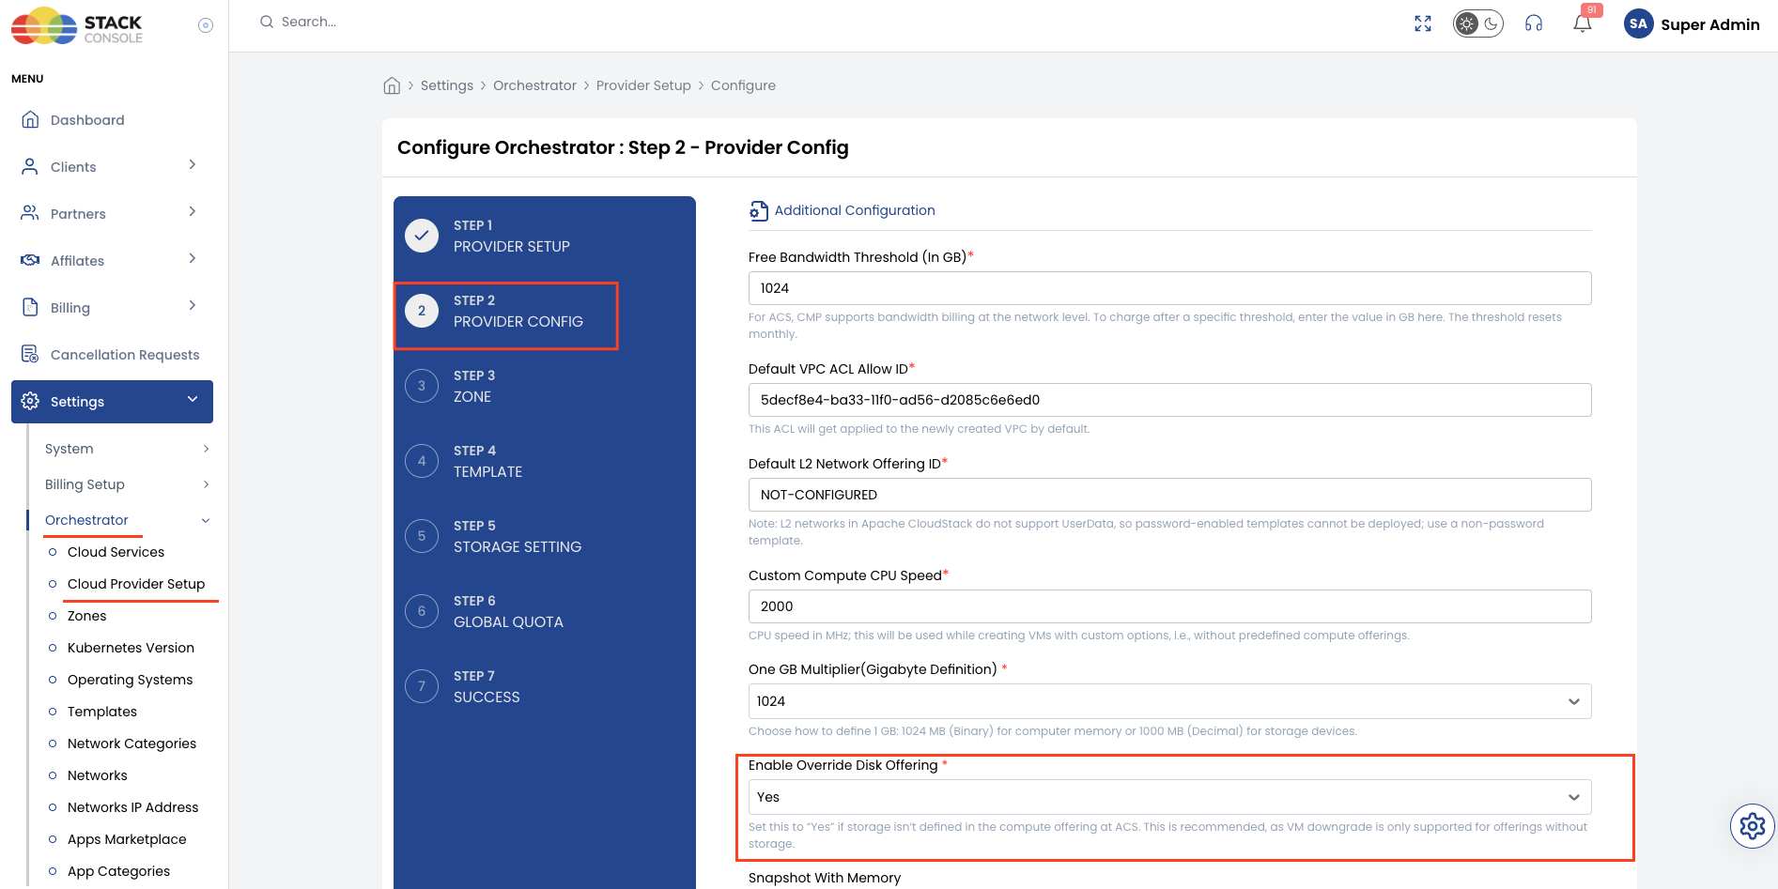Viewport: 1778px width, 889px height.
Task: Expand the Billing chevron
Action: pos(193,305)
